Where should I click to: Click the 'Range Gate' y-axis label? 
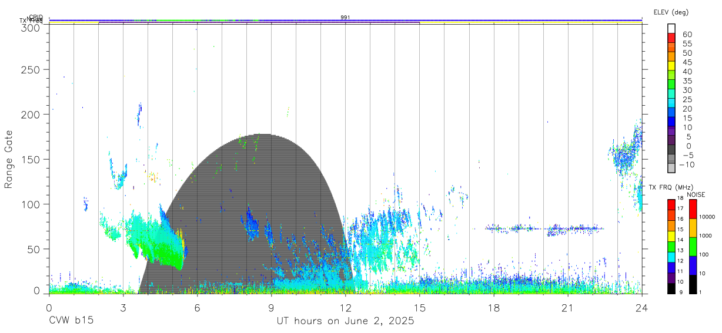(x=9, y=159)
